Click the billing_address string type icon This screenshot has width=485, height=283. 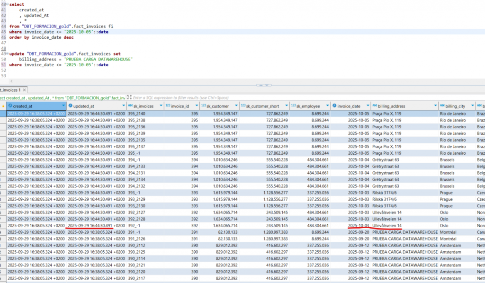point(375,106)
